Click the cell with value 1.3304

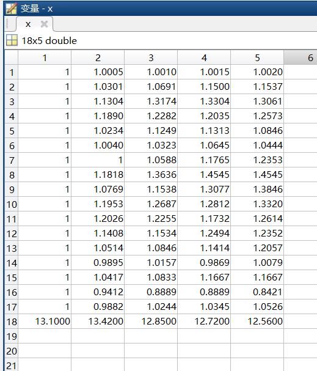tap(204, 101)
